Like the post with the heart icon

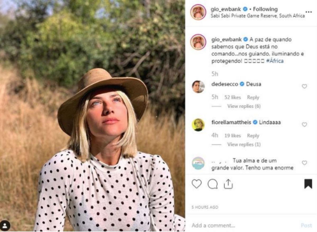tap(197, 184)
